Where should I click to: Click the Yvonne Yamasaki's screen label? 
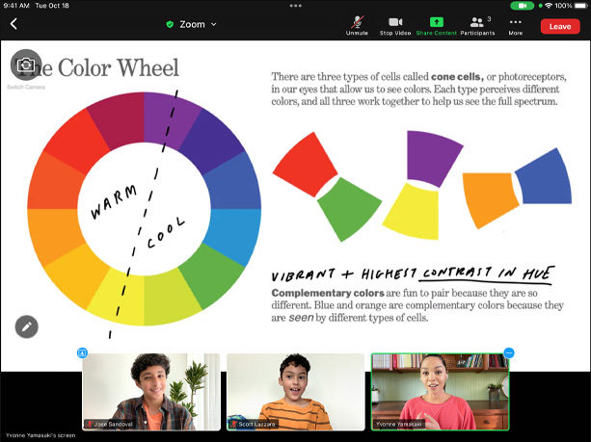pyautogui.click(x=40, y=436)
